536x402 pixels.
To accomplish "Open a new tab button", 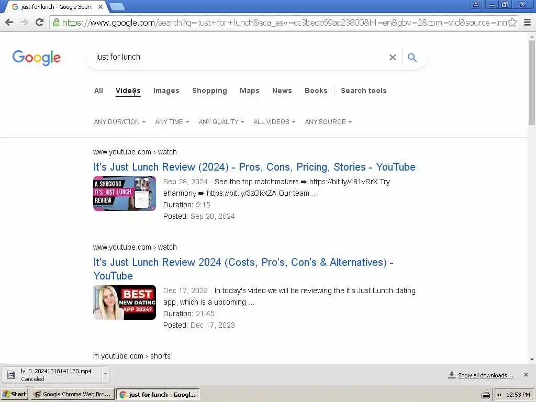I will pyautogui.click(x=117, y=7).
